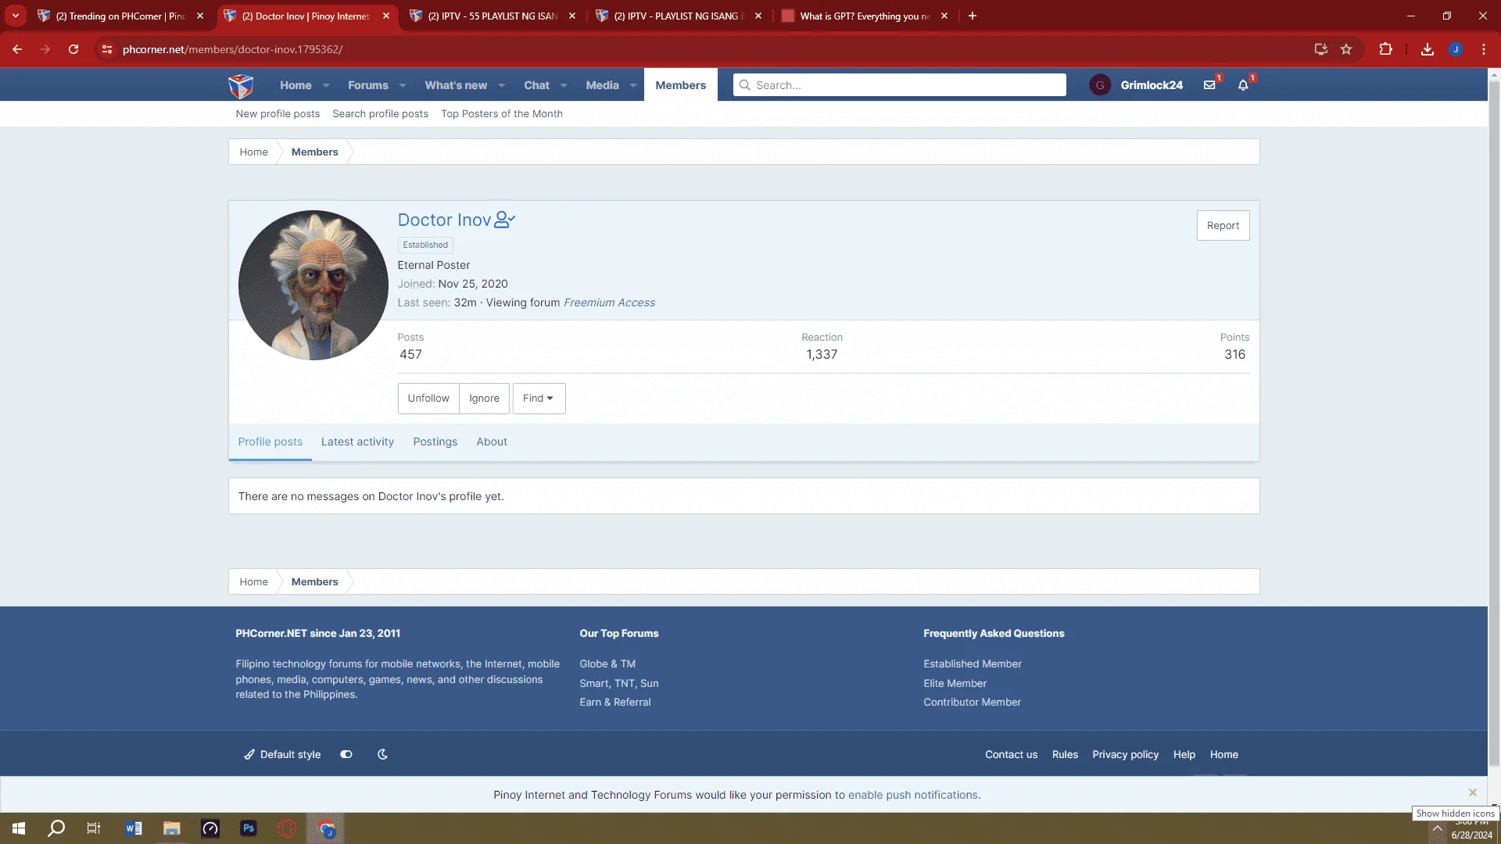Open Windows taskbar search
Screen dimensions: 1501x844
click(x=56, y=828)
